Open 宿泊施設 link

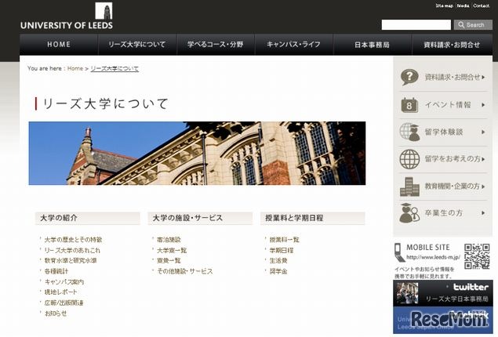[169, 240]
